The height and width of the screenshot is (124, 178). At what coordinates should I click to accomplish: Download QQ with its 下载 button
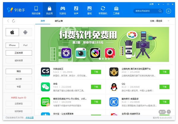tap(164, 87)
